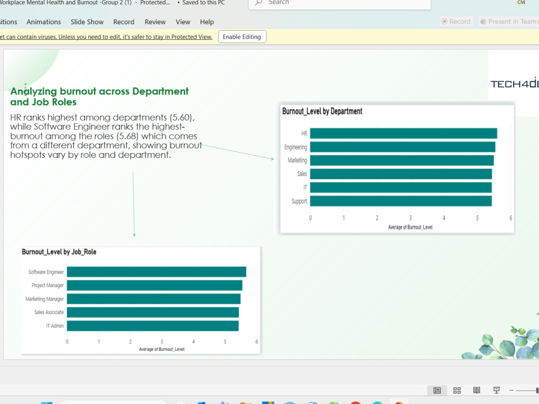
Task: Open the Review tab
Action: tap(155, 22)
